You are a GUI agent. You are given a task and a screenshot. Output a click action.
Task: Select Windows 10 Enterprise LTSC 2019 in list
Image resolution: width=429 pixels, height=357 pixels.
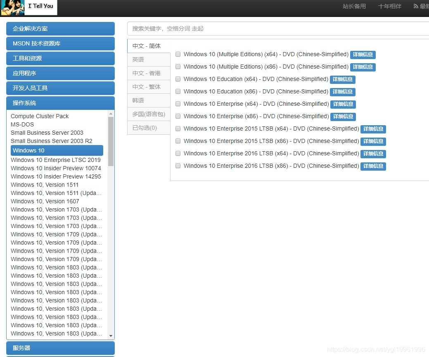coord(55,160)
